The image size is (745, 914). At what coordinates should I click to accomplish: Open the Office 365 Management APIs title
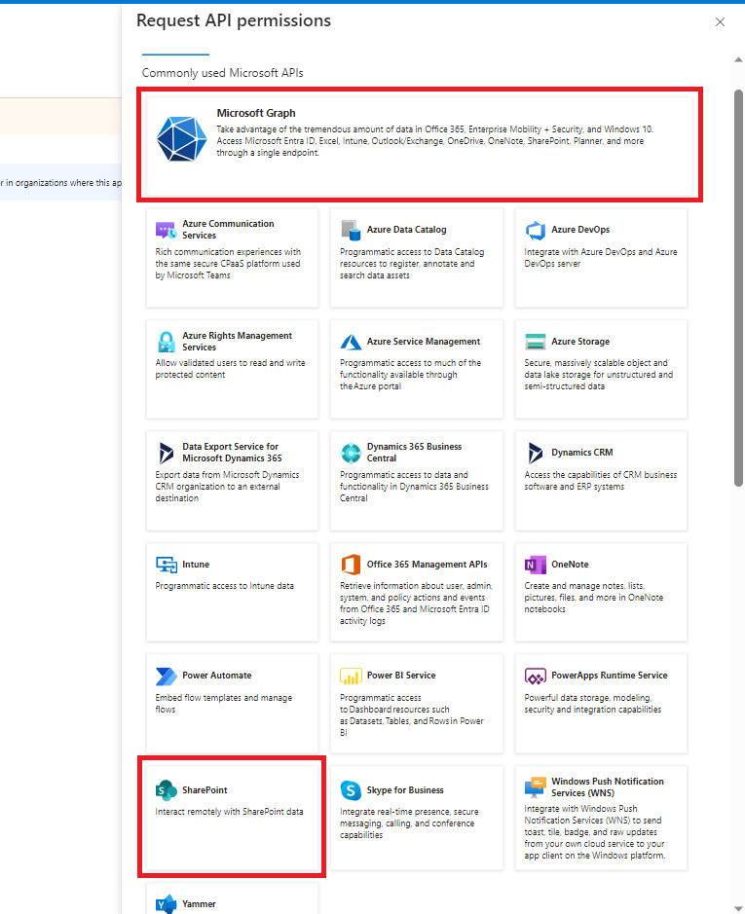tap(428, 565)
